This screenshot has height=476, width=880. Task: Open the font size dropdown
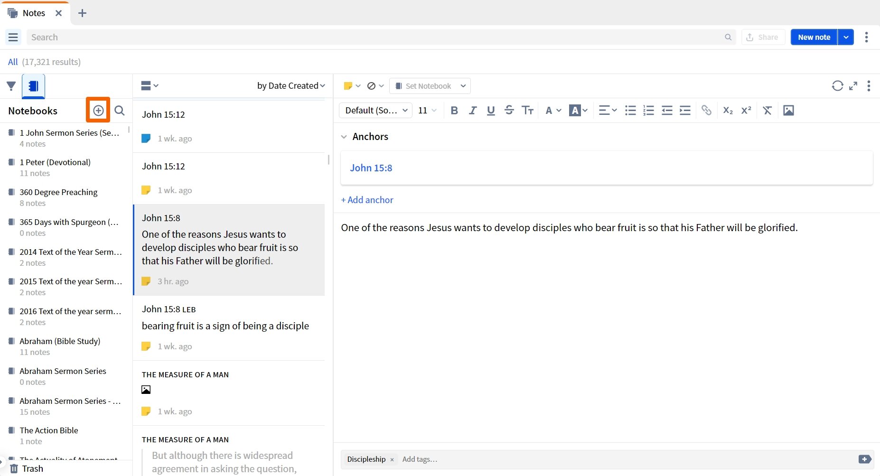[427, 111]
